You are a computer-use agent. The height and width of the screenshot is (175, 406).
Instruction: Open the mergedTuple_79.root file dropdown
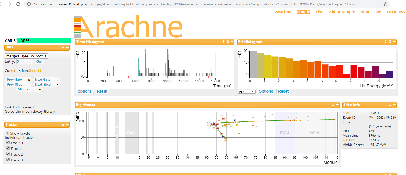click(27, 56)
